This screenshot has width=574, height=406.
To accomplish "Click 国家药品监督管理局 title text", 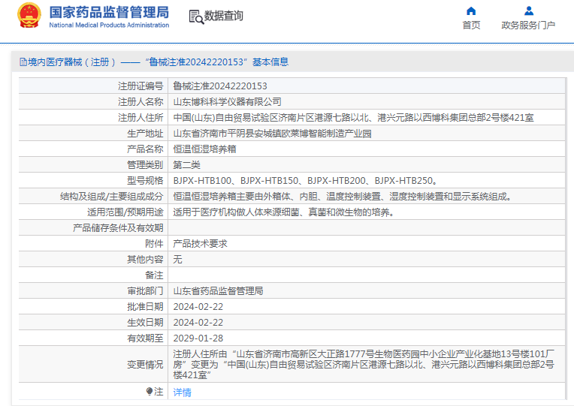I will (x=109, y=12).
